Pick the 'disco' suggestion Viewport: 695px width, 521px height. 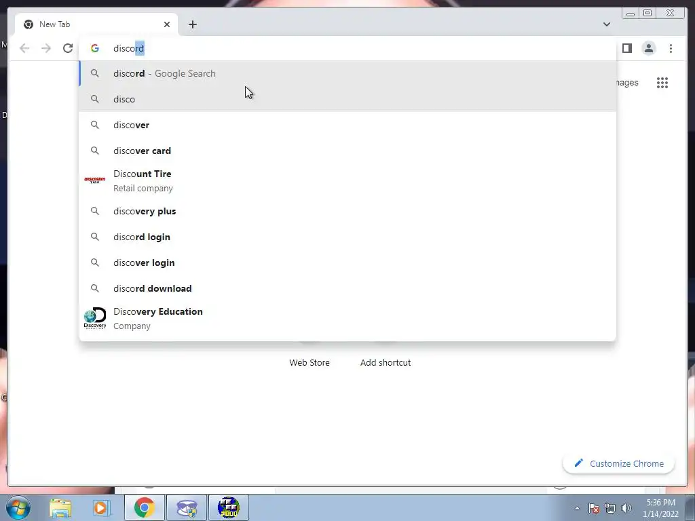coord(347,99)
